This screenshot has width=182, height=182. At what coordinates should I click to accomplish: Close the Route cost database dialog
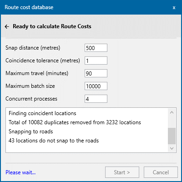click(174, 7)
